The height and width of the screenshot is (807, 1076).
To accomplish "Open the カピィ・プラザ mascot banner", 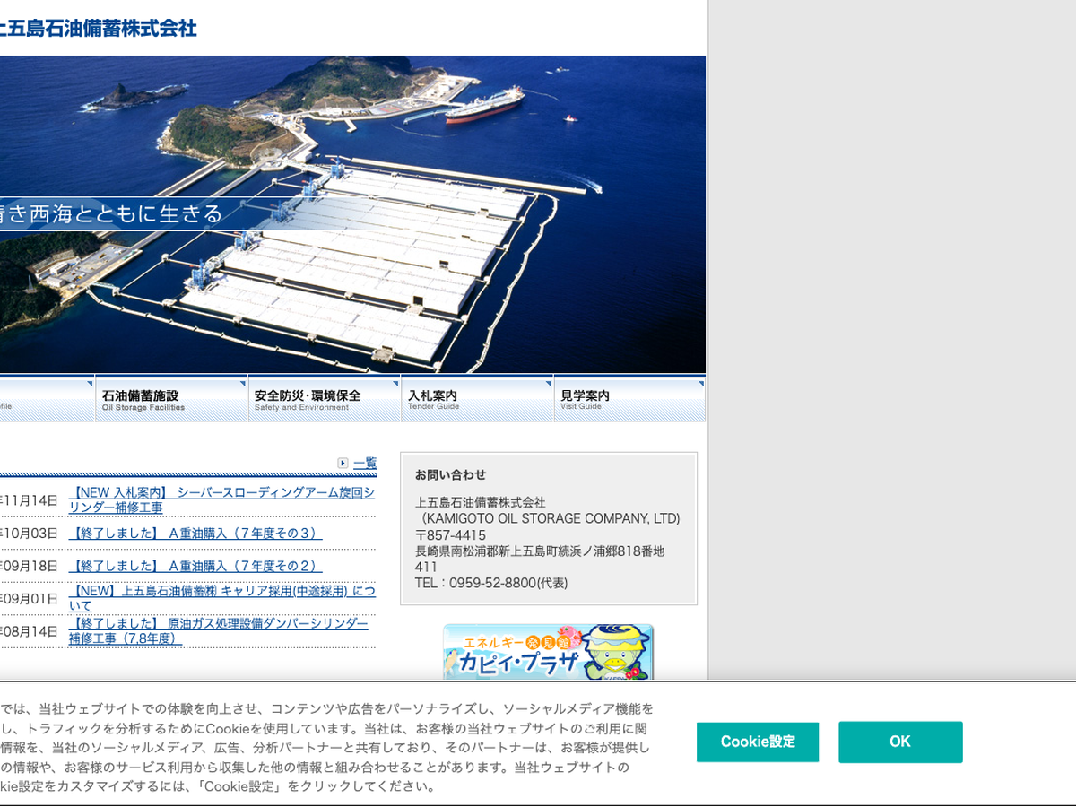I will coord(548,652).
